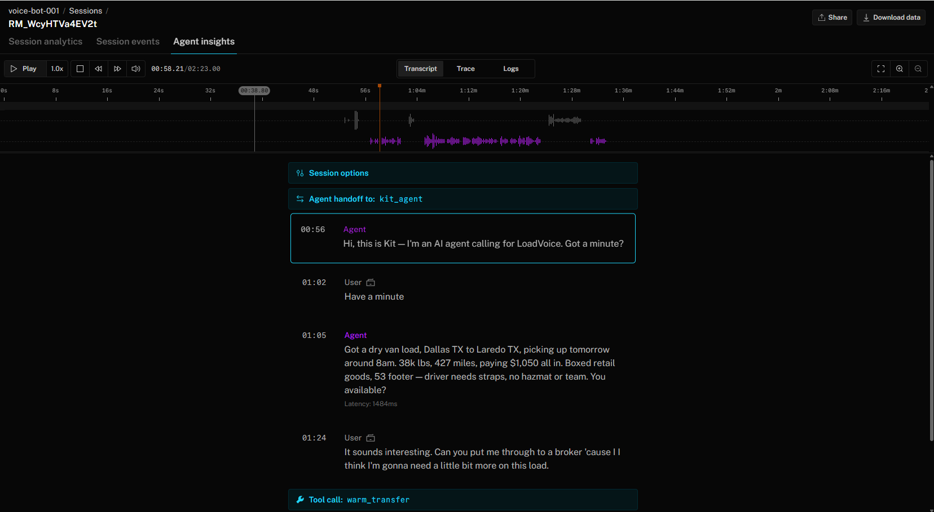Image resolution: width=934 pixels, height=512 pixels.
Task: Open the Session events tab
Action: click(128, 42)
